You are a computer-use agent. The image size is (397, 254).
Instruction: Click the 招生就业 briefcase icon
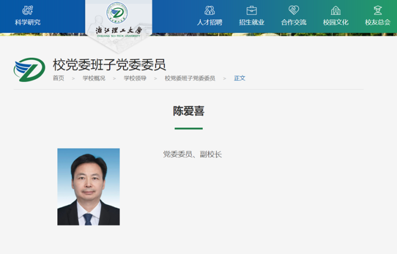tap(251, 10)
